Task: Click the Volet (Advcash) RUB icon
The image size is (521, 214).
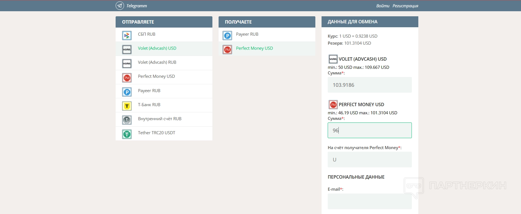Action: coord(127,63)
